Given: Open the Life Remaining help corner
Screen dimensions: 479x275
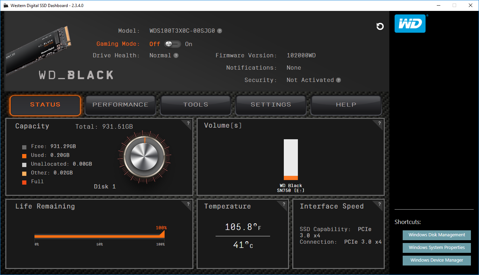Looking at the screenshot, I should coord(188,204).
